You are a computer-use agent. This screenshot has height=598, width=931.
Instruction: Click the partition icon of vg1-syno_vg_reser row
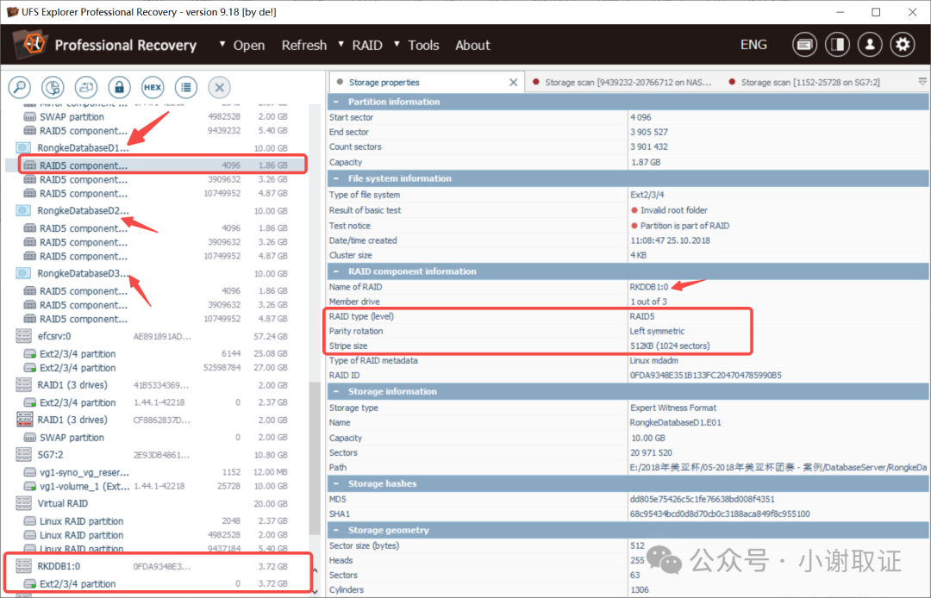[x=29, y=473]
